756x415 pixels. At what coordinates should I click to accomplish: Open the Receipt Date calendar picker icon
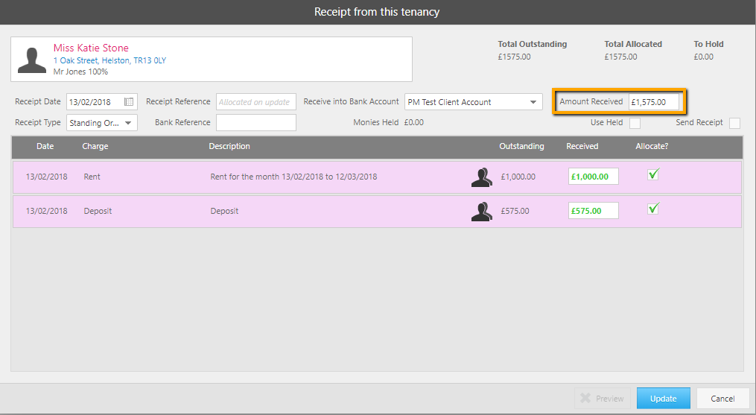click(x=129, y=102)
